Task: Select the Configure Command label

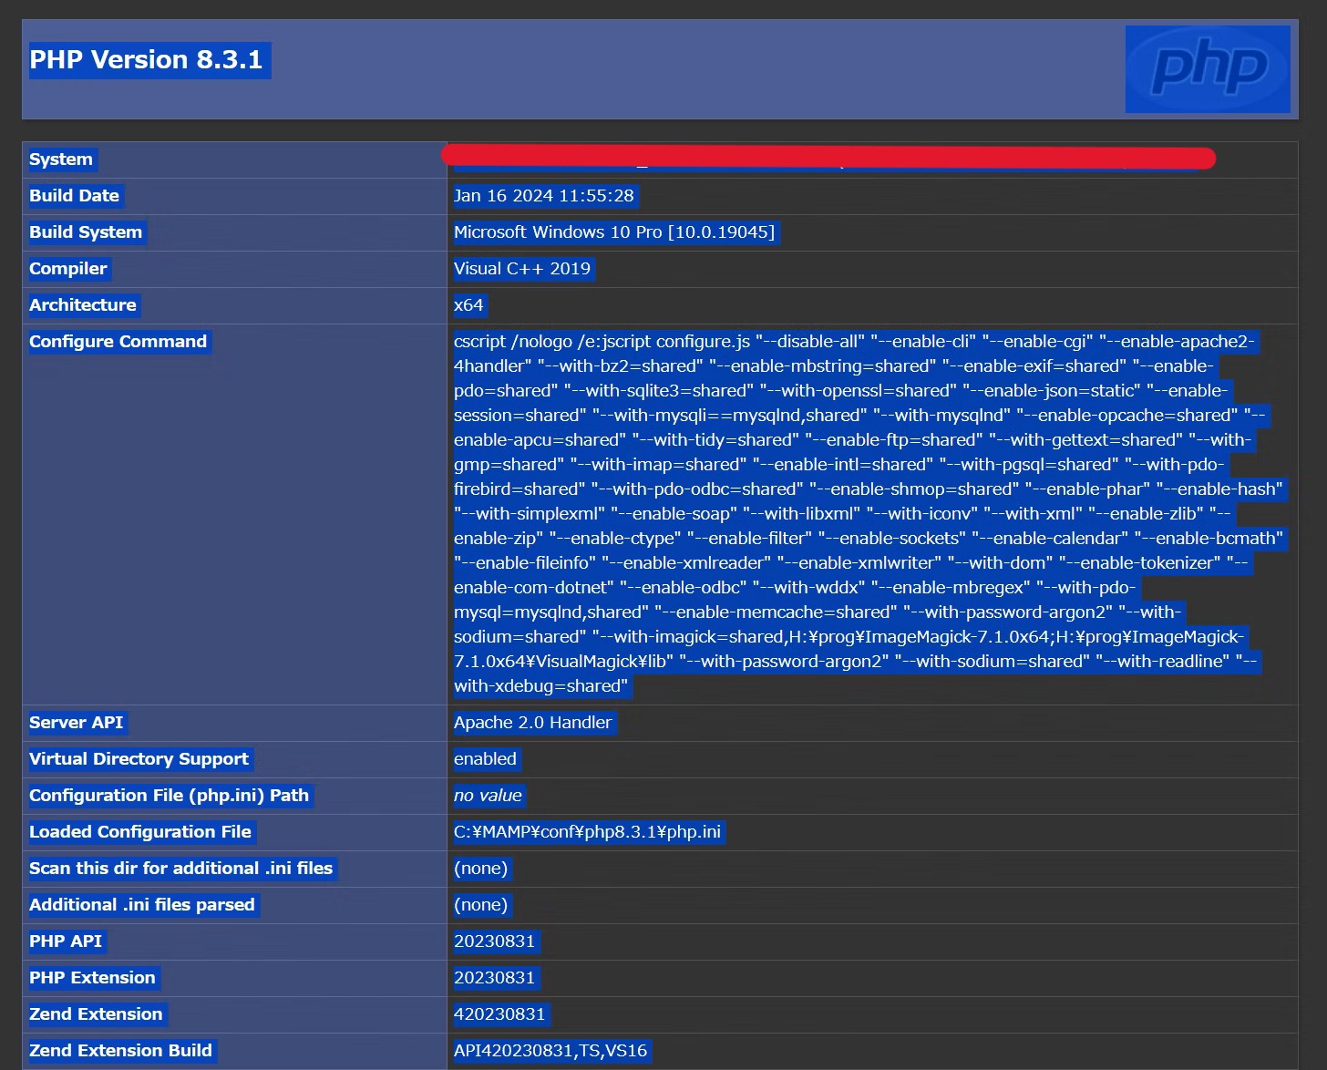Action: pos(118,341)
